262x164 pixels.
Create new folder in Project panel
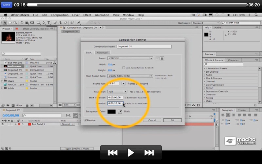click(x=8, y=105)
